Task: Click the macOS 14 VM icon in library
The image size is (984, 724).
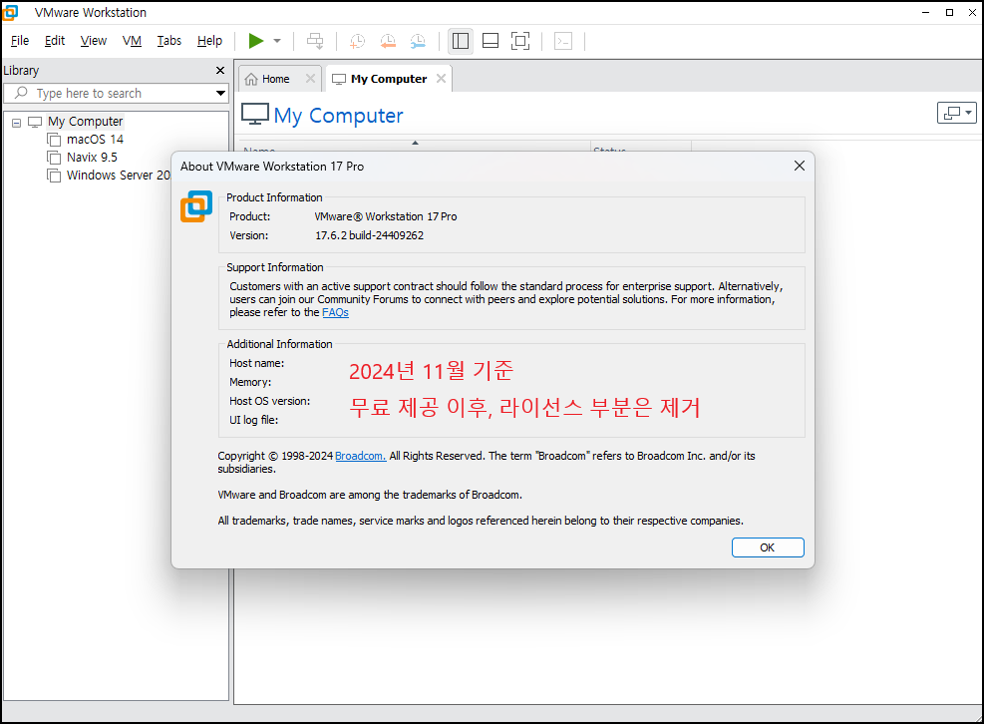Action: 54,140
